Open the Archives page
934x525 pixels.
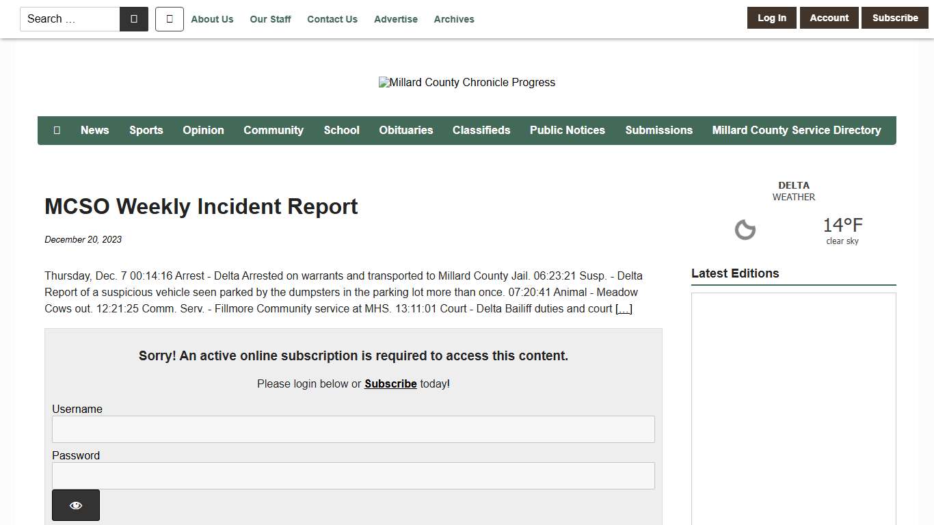453,19
